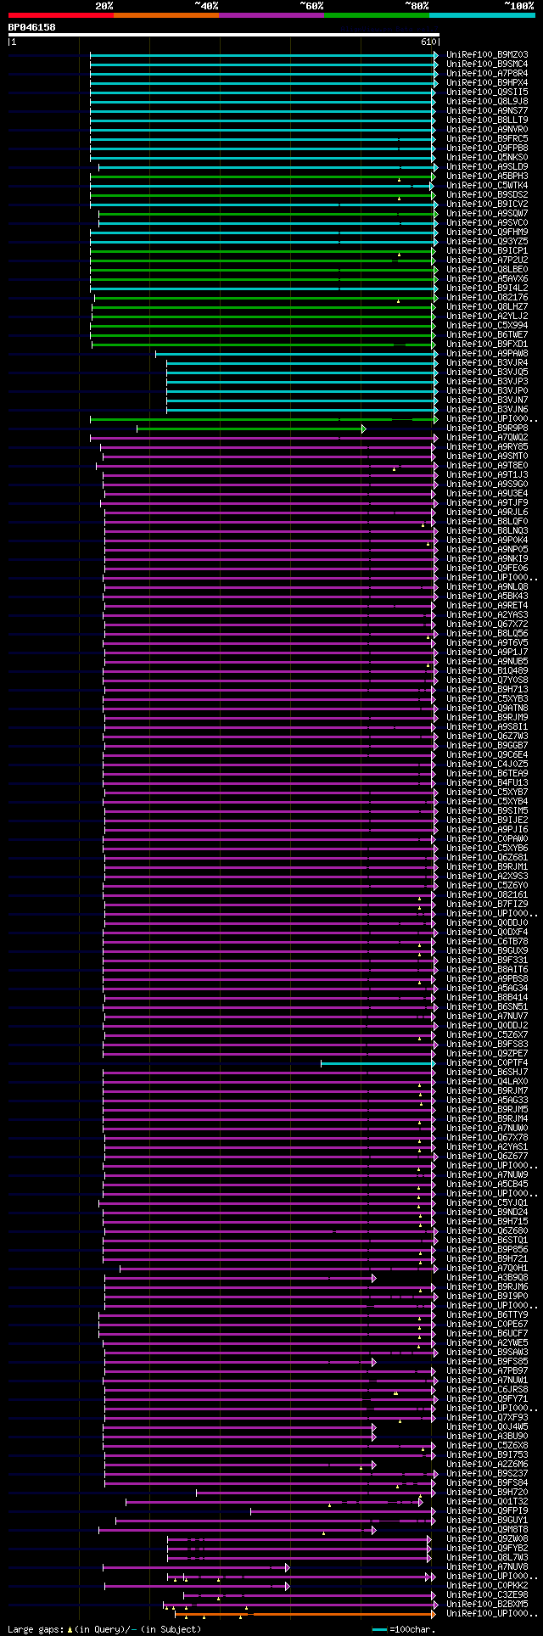Screen dimensions: 543x1636
Task: Select the BP046158 query title
Action: [x=32, y=27]
